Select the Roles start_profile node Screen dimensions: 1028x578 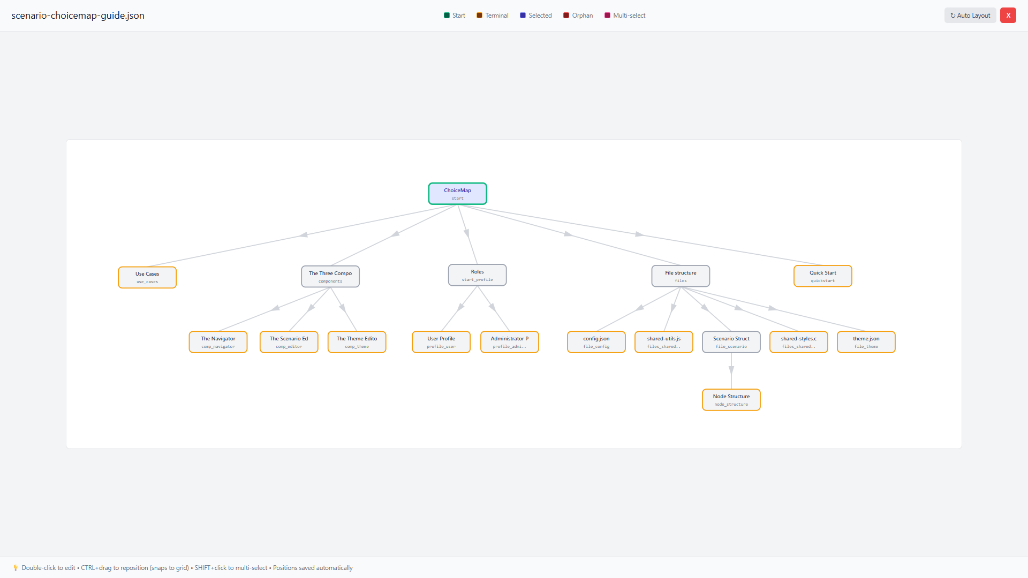(x=477, y=275)
